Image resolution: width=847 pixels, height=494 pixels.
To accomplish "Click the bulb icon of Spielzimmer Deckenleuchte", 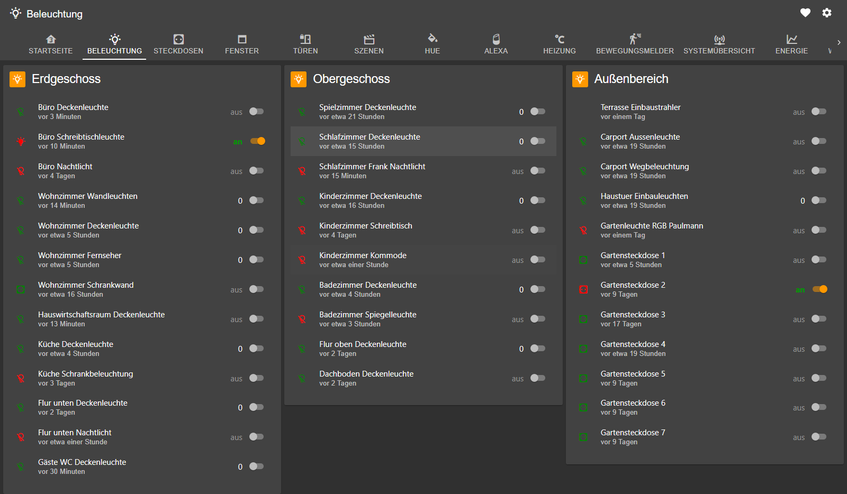I will [x=302, y=112].
